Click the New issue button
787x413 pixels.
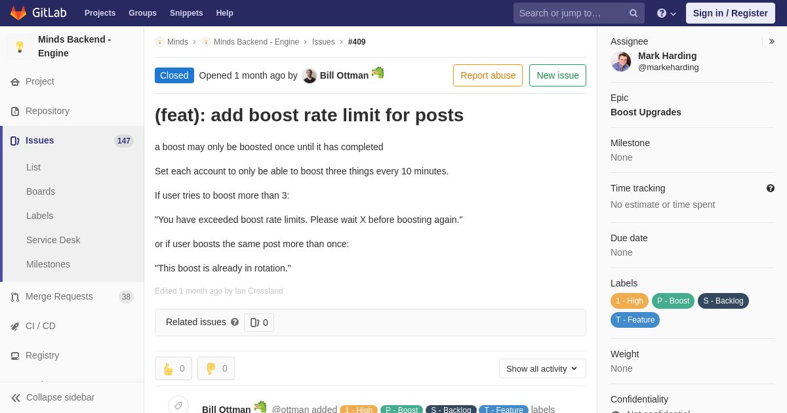557,75
